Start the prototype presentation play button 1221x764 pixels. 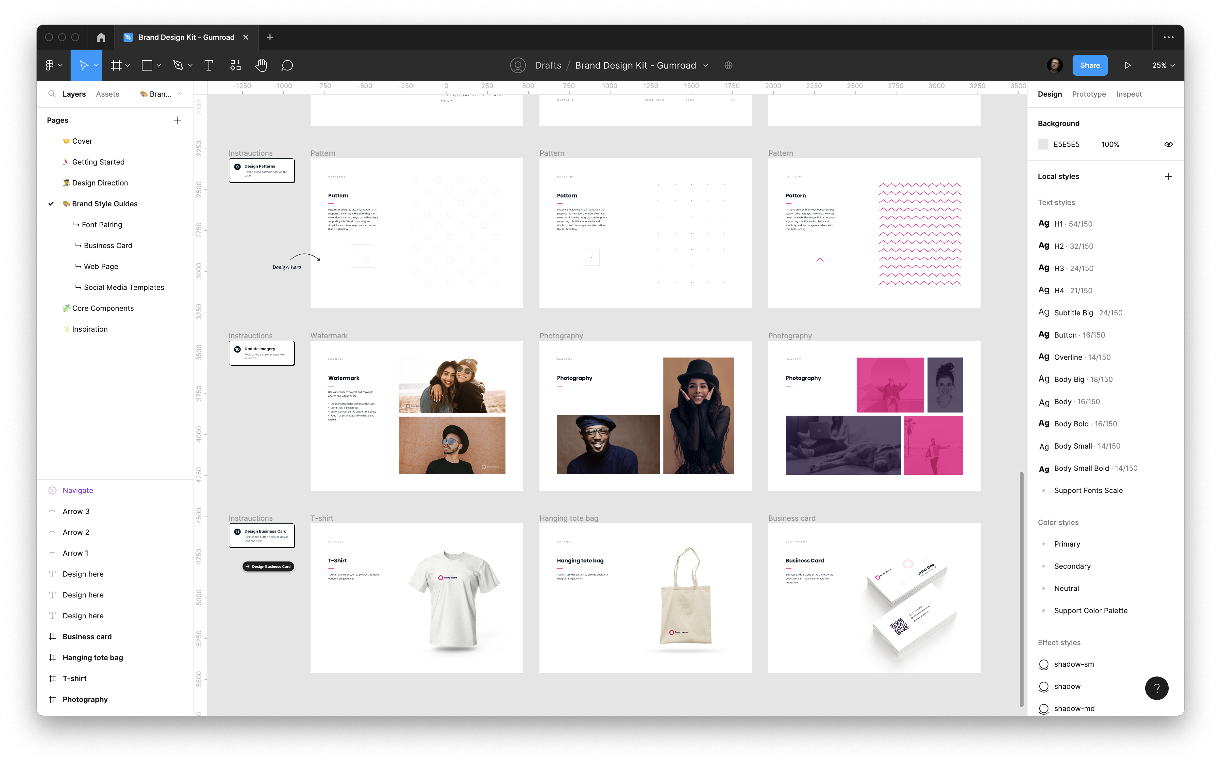[1128, 65]
